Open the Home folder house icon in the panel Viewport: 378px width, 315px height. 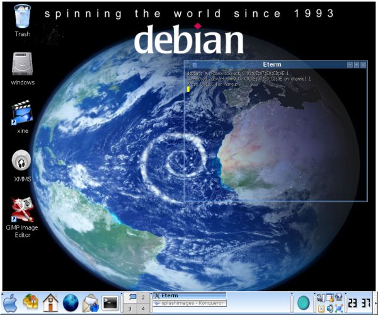50,302
